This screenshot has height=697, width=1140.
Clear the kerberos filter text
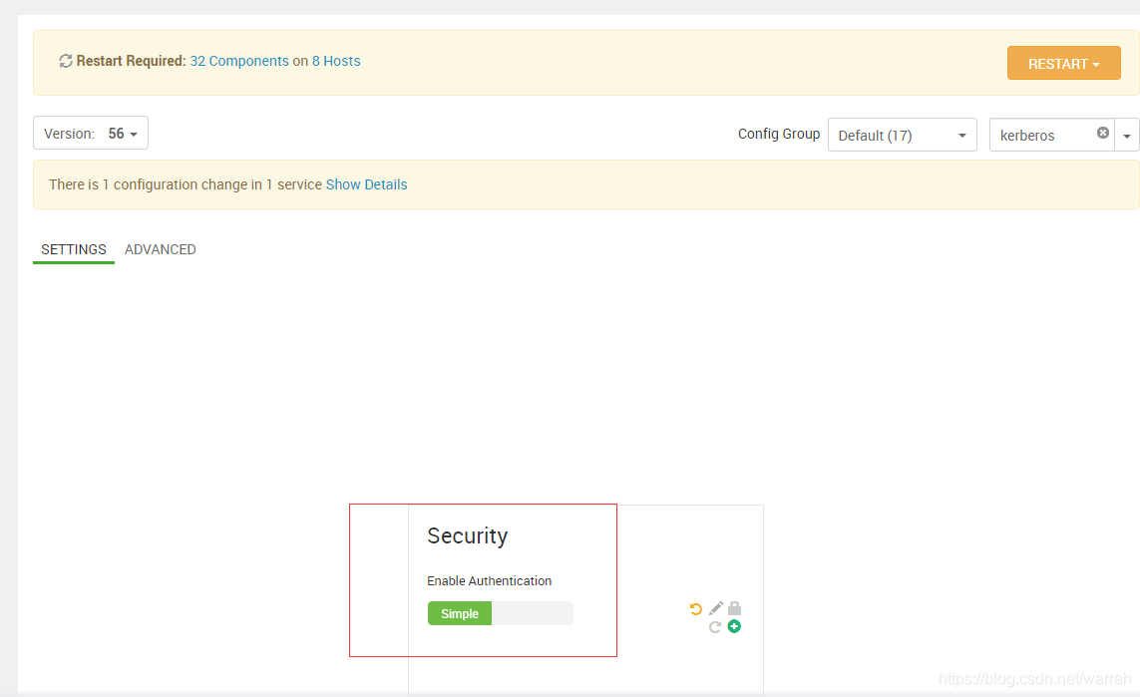tap(1103, 133)
